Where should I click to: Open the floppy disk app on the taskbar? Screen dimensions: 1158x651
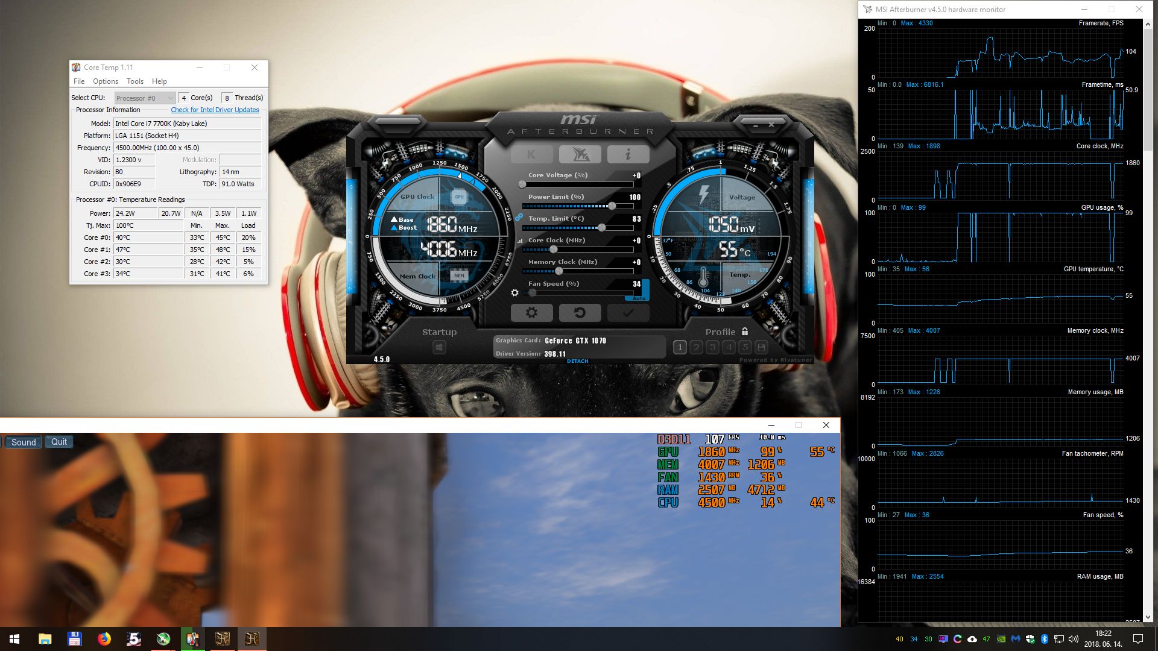pyautogui.click(x=74, y=639)
